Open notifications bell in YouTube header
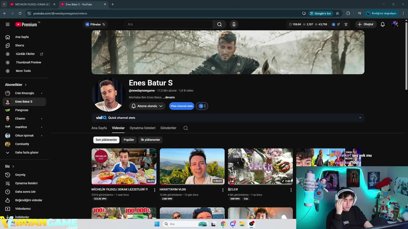Screen dimensions: 408x229 383,24
